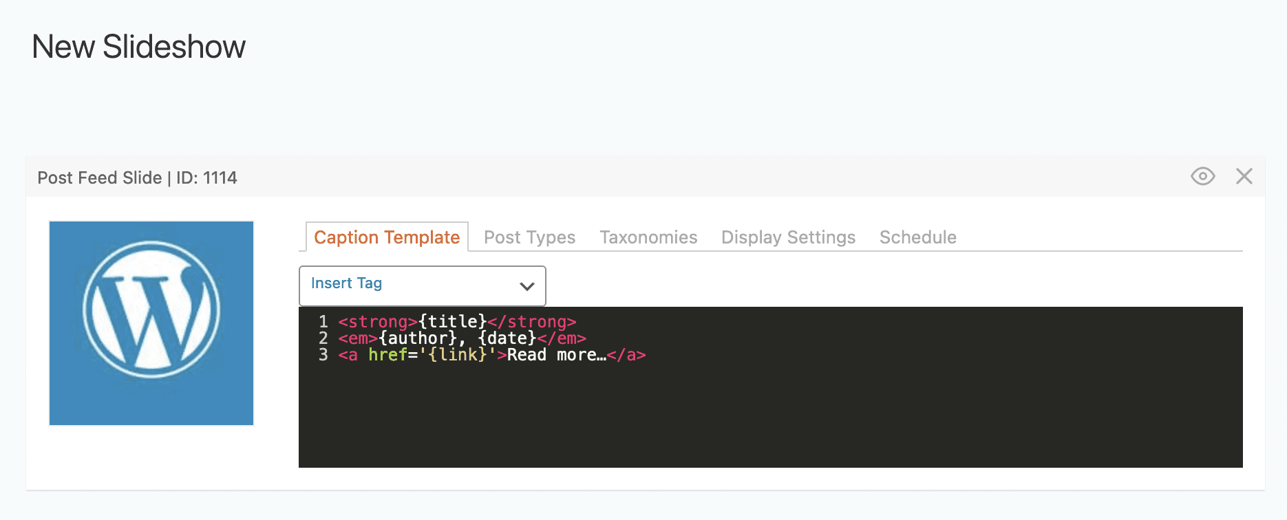Click the 'Post Feed Slide | ID: 1114' header
This screenshot has height=520, width=1287.
coord(137,178)
